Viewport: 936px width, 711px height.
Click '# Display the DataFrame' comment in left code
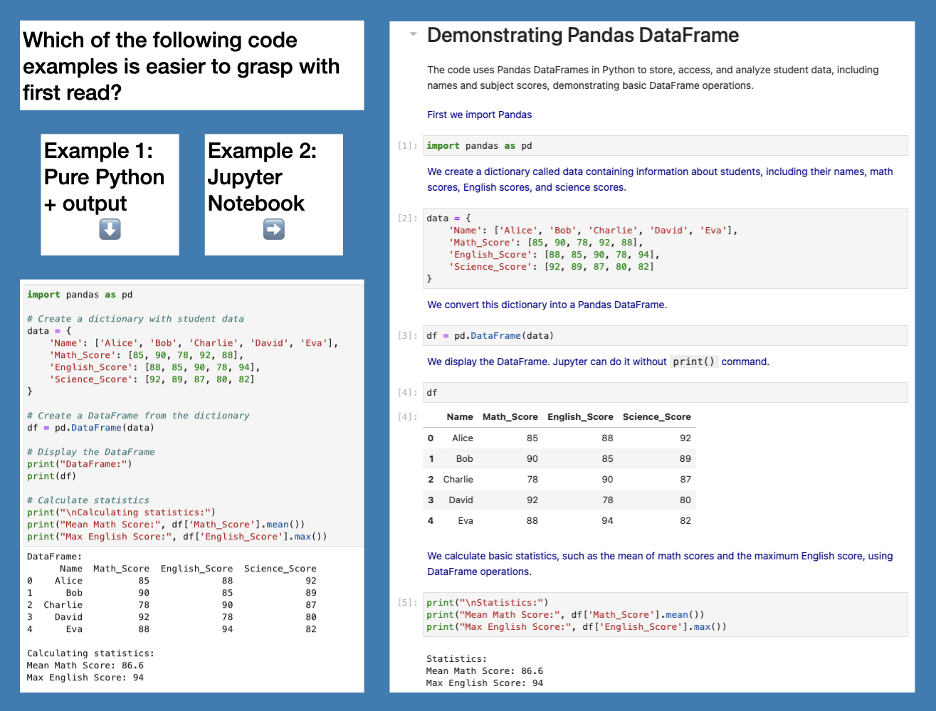click(x=91, y=452)
